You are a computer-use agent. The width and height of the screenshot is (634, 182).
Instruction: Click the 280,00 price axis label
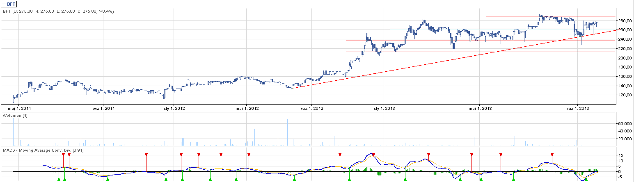tap(625, 20)
